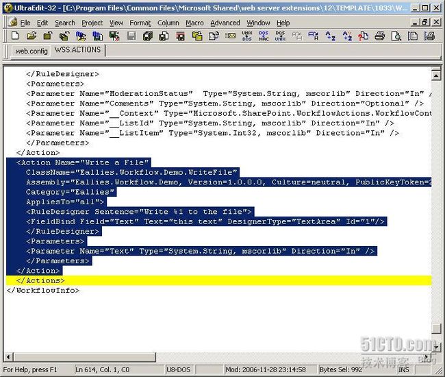Click the Action Name="Write a File" line
Viewport: 445px width, 377px height.
[x=82, y=162]
